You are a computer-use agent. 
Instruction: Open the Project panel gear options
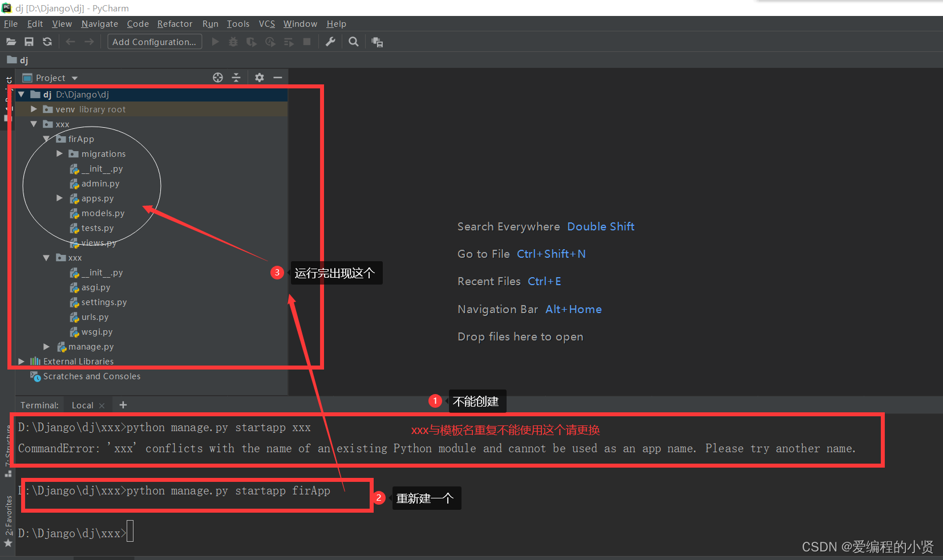click(x=260, y=78)
